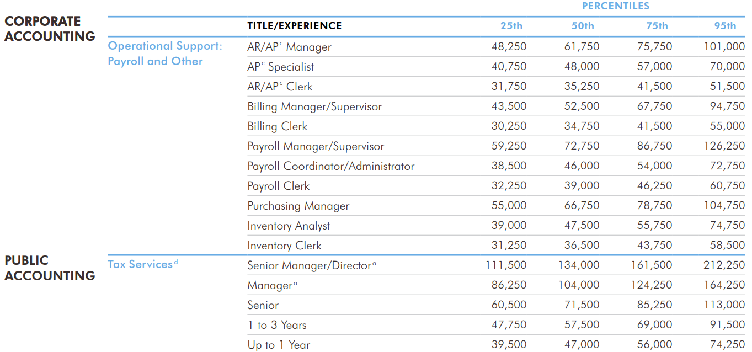Viewport: 752px width, 352px height.
Task: Select the TITLE/EXPERIENCE column header
Action: (294, 26)
